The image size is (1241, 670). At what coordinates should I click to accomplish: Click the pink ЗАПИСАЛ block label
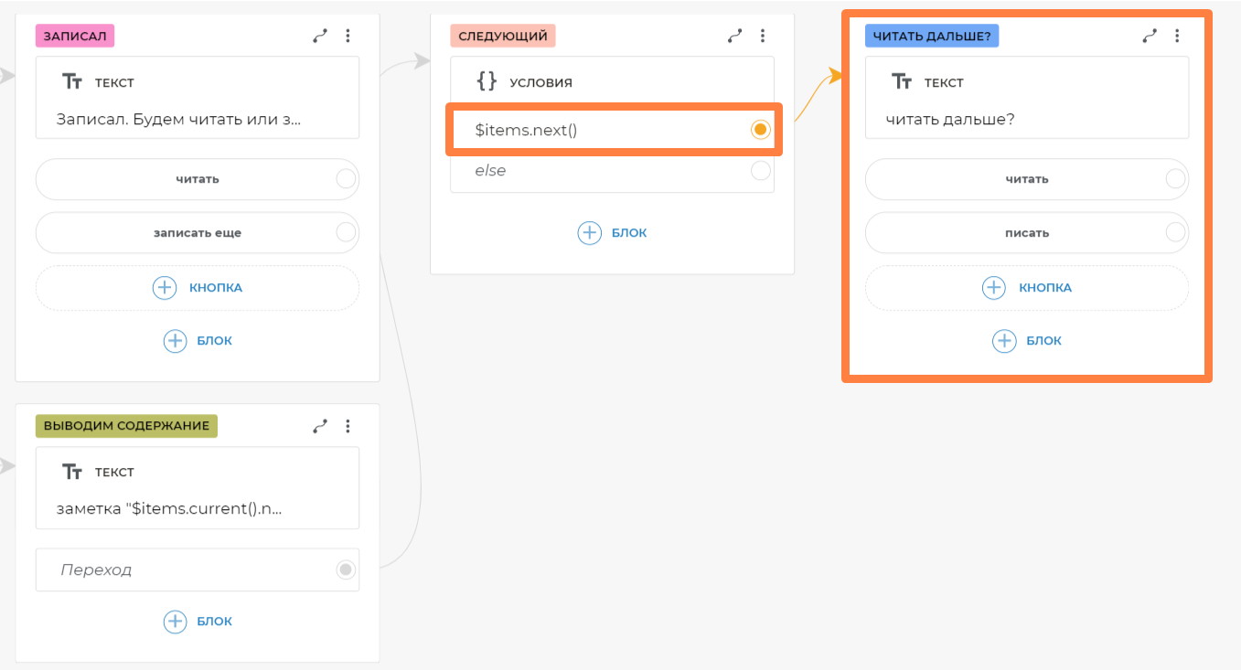(75, 37)
